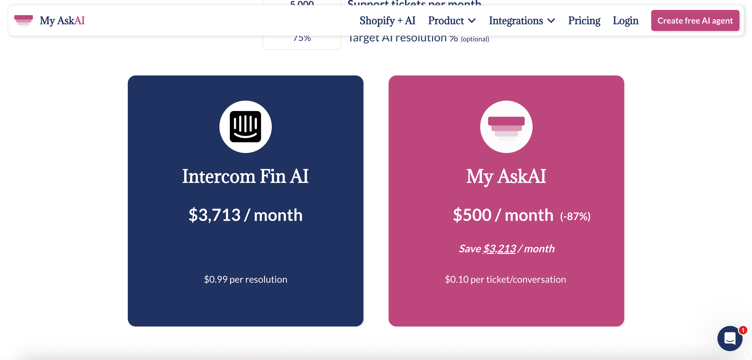This screenshot has height=360, width=752.
Task: Click the $0.10 per ticket/conversation text
Action: pos(505,279)
